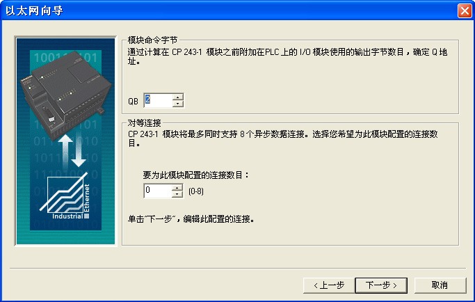Proceed using the 下一步 button

click(381, 285)
